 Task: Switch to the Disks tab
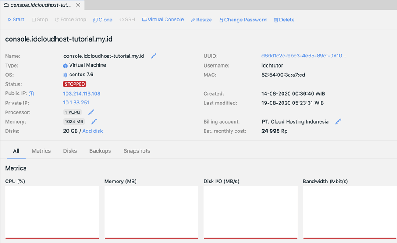[x=70, y=150]
